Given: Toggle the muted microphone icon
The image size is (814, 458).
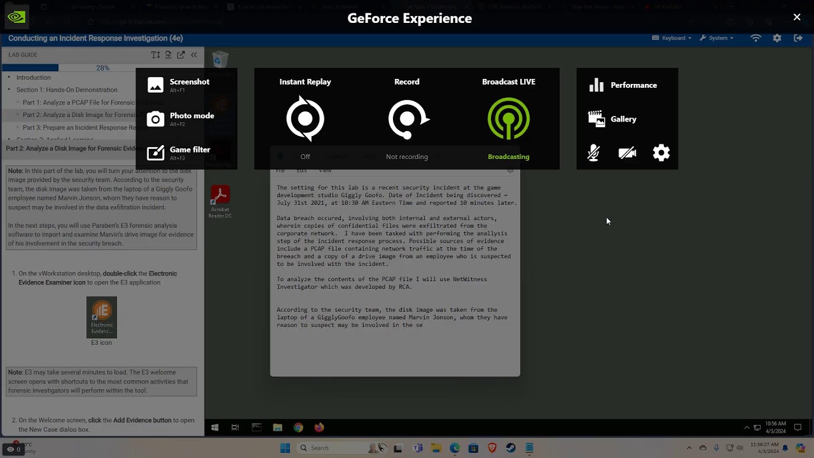Looking at the screenshot, I should [x=593, y=153].
